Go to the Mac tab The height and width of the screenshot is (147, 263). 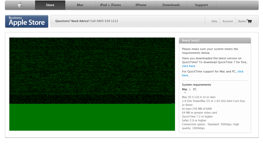80,5
